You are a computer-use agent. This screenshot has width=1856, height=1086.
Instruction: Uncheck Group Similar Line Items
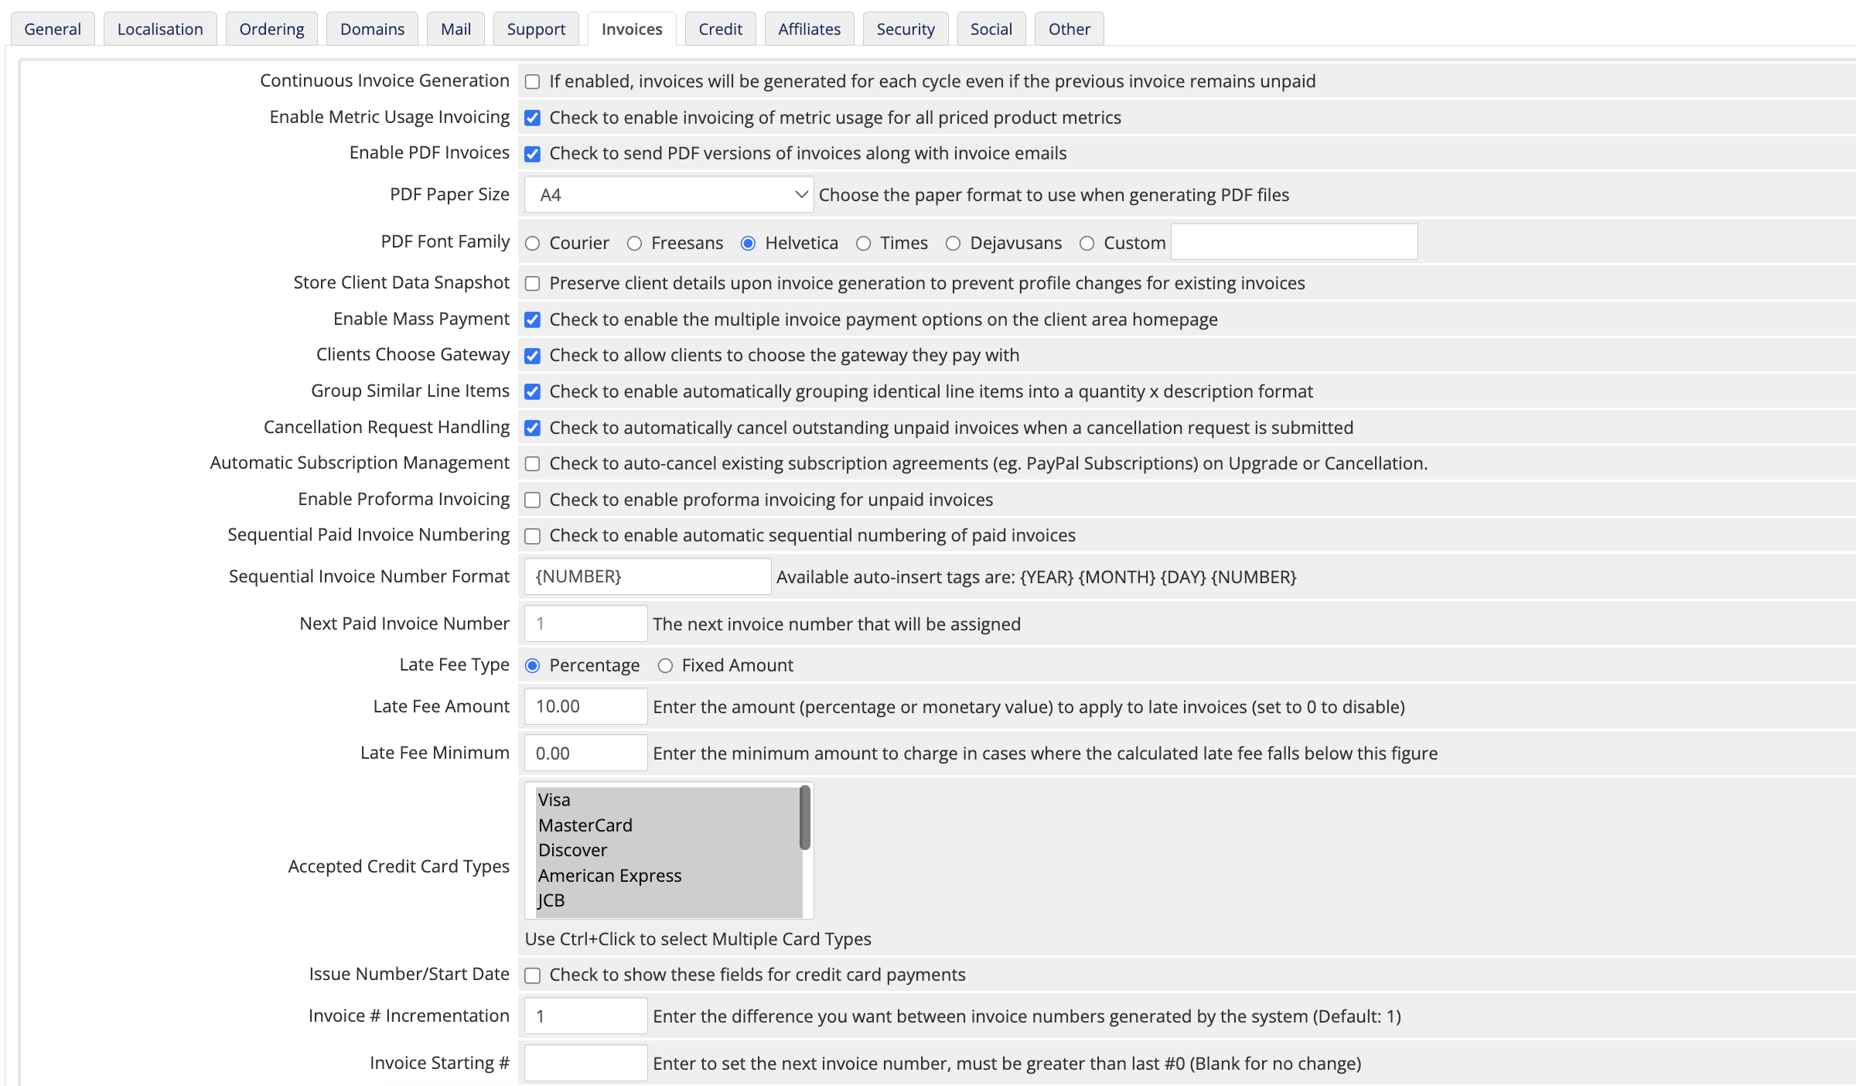(x=532, y=392)
